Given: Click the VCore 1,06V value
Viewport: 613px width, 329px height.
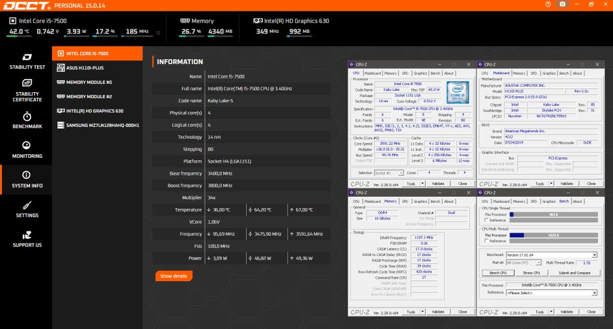Looking at the screenshot, I should coord(214,222).
